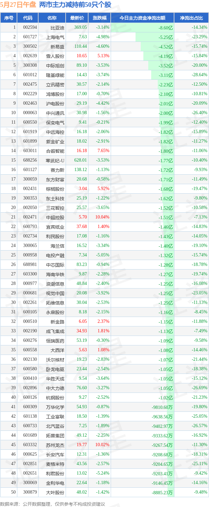Viewport: 209px width, 507px height.
Task: Select stock name 利君股份
Action: [55, 473]
